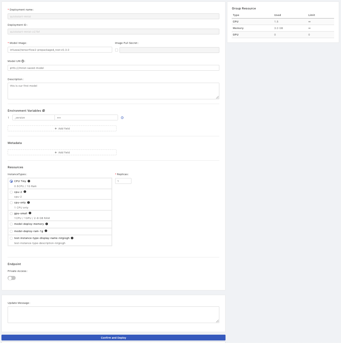This screenshot has width=341, height=343.
Task: Grab the Update Message resize handle
Action: pyautogui.click(x=218, y=321)
